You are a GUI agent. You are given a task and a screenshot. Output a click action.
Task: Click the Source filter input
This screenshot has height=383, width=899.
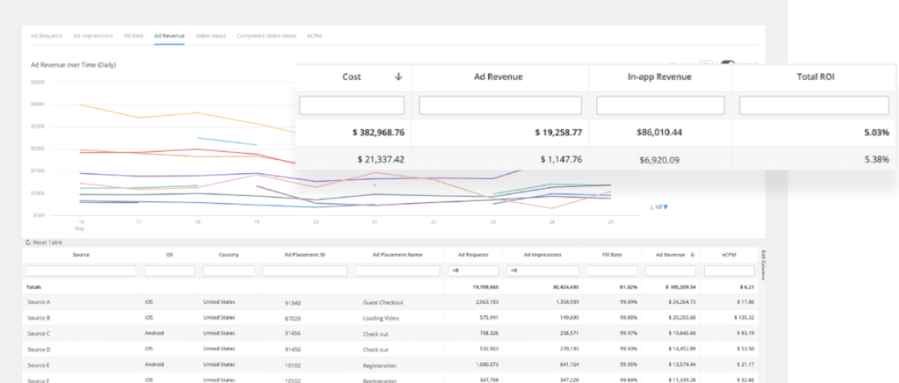81,271
